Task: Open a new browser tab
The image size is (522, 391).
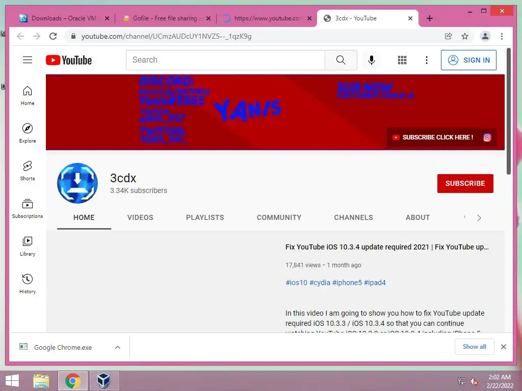Action: tap(429, 18)
